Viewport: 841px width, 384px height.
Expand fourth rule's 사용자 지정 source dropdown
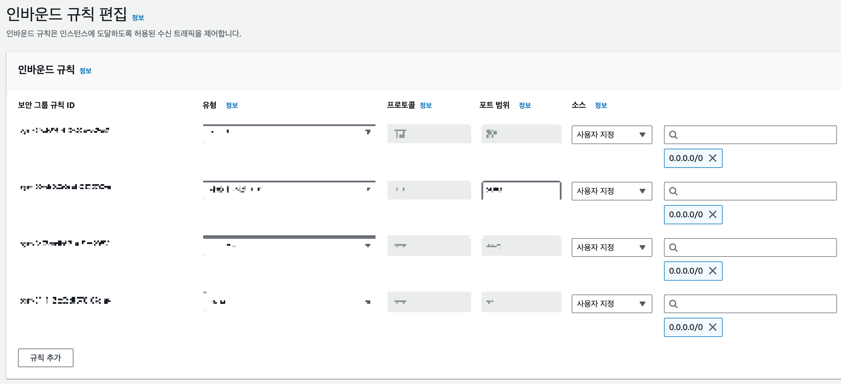611,304
